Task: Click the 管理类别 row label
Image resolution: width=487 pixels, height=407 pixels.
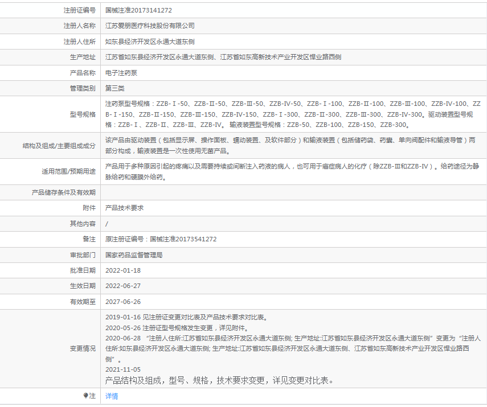Action: click(x=83, y=88)
